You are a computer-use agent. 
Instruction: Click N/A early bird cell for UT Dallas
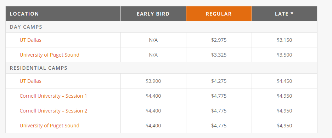[x=153, y=40]
